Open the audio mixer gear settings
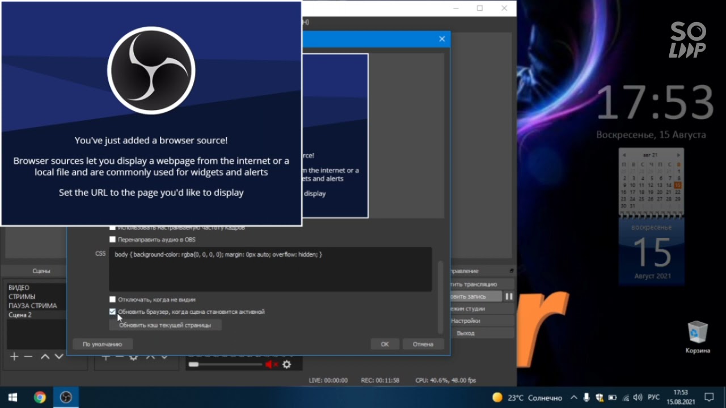726x408 pixels. [287, 364]
